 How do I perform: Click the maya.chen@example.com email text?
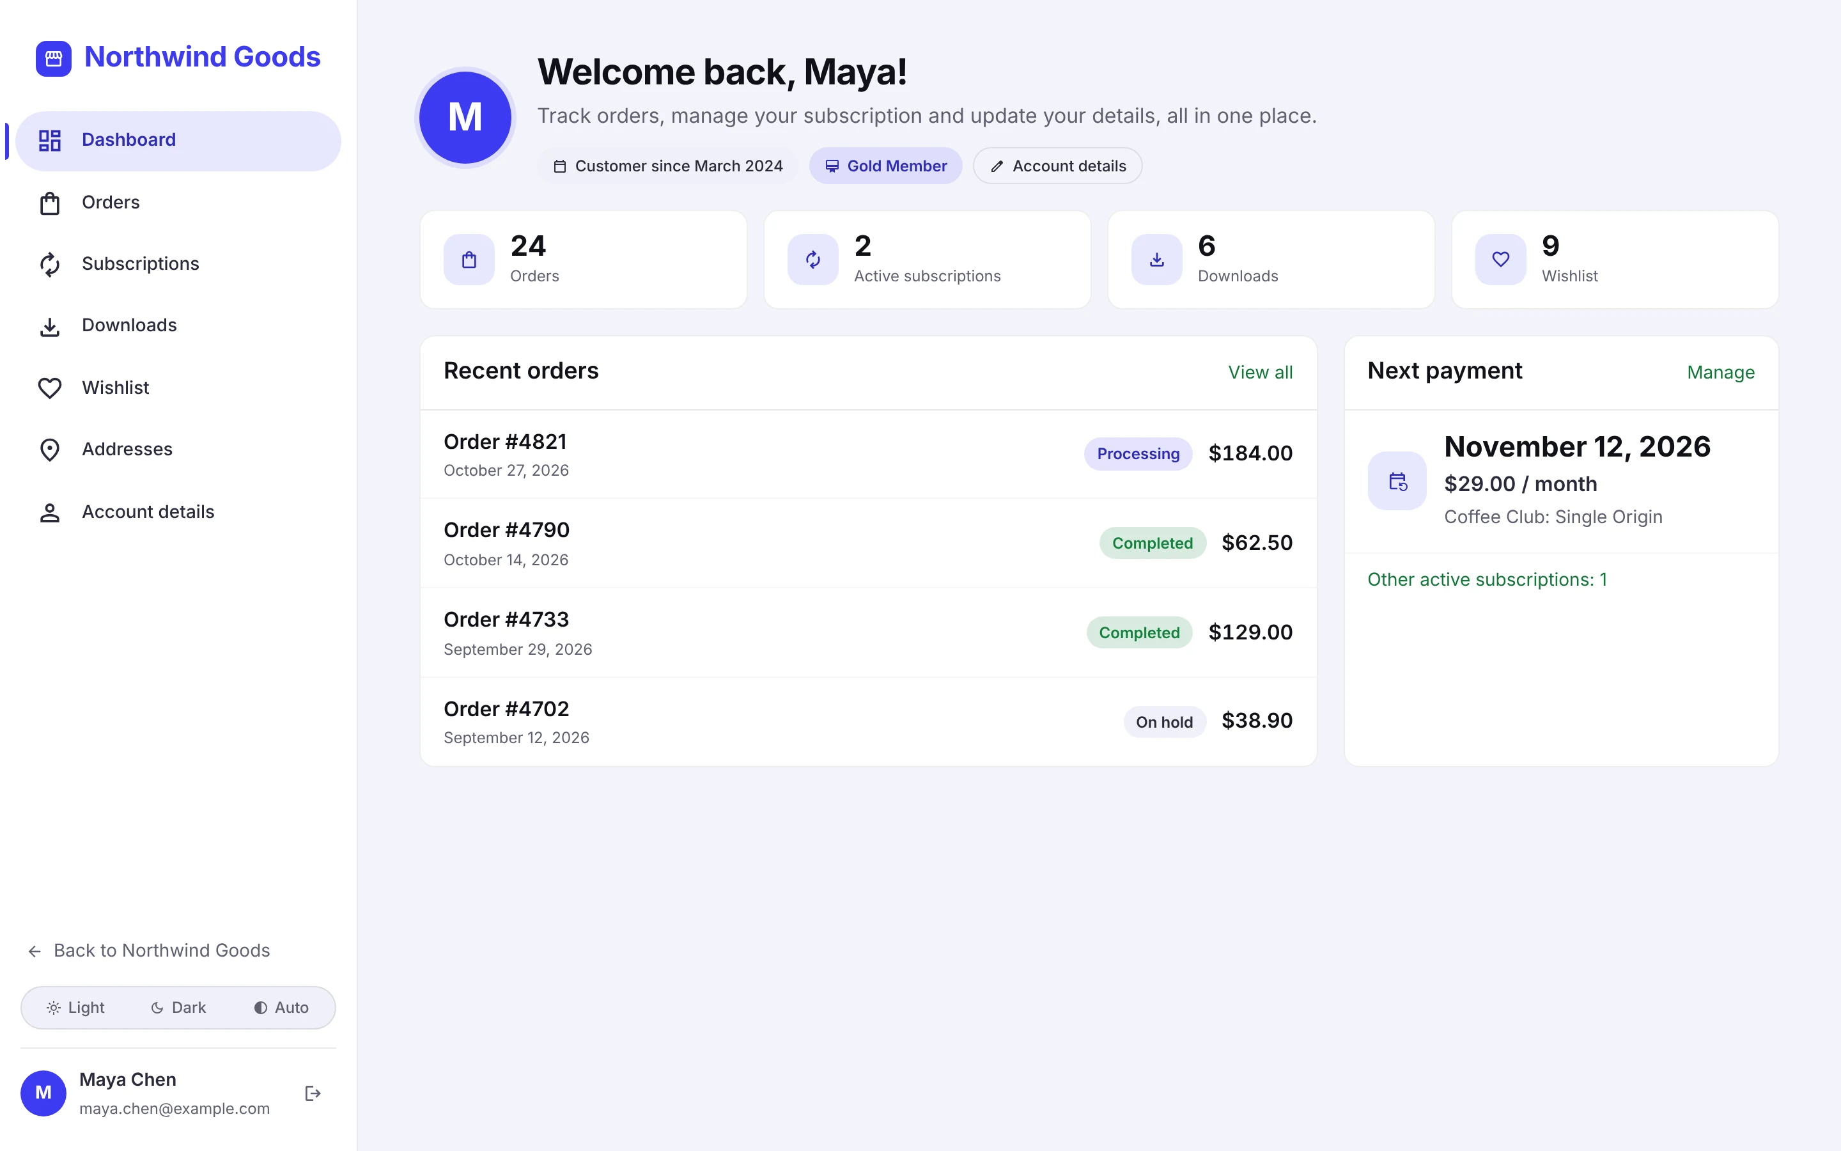point(175,1109)
